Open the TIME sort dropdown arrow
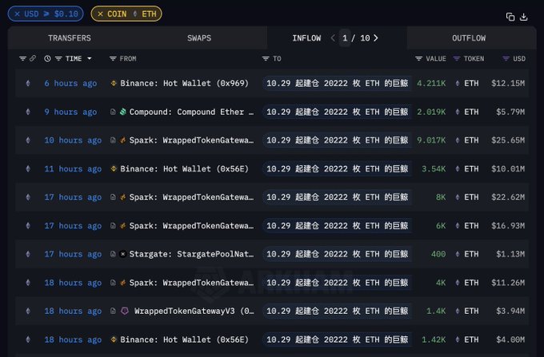 point(90,58)
